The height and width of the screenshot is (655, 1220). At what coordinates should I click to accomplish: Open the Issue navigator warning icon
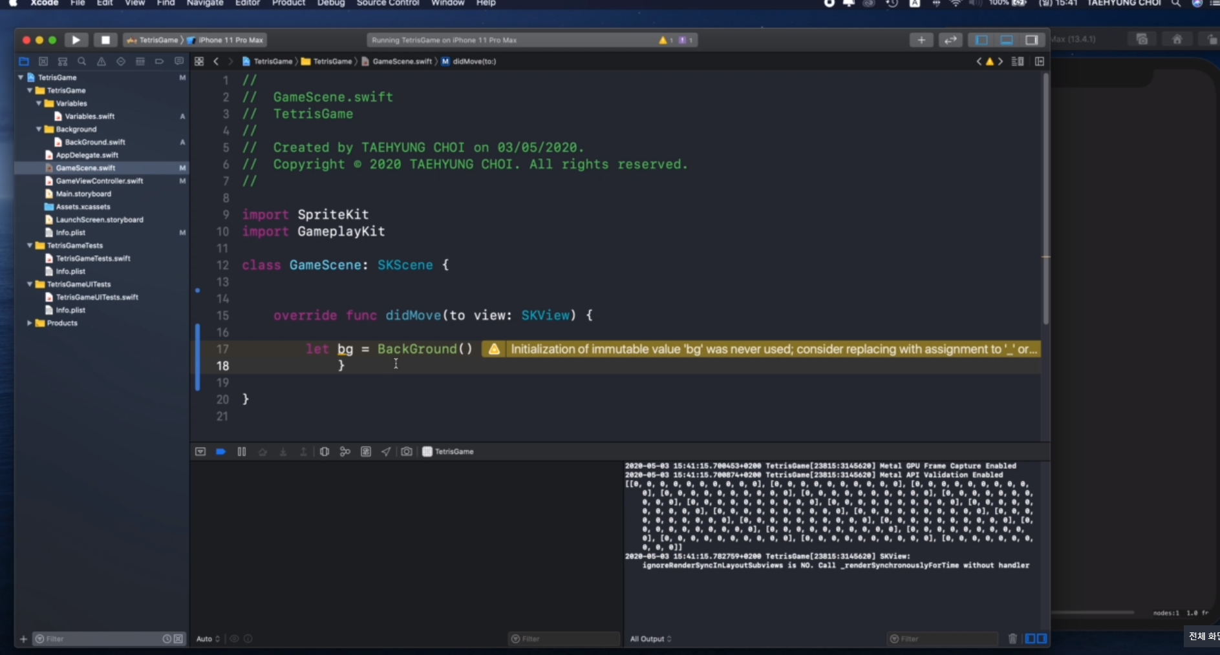102,61
